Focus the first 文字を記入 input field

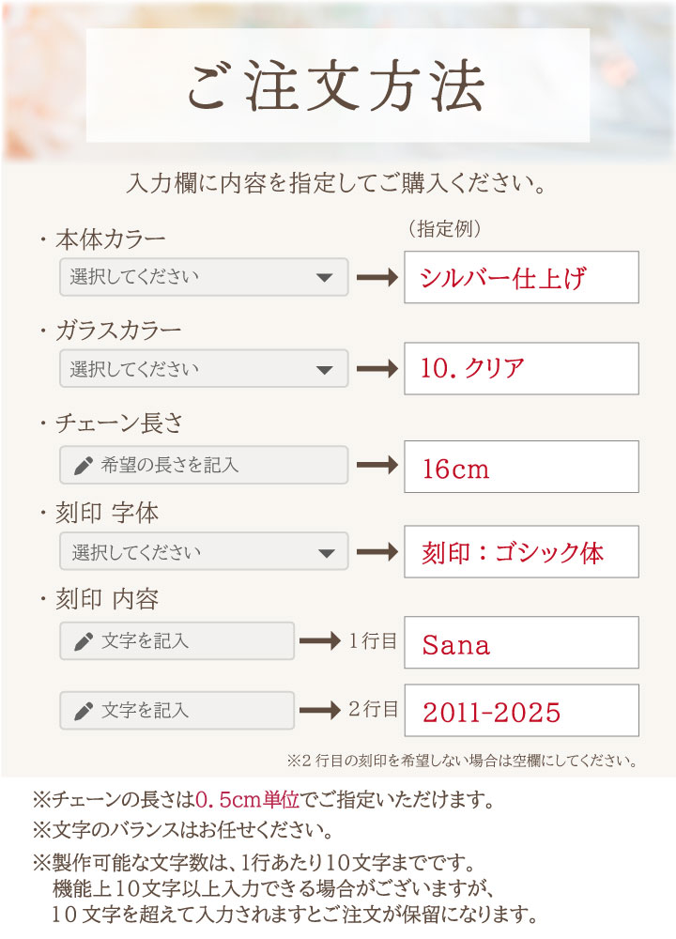(177, 640)
